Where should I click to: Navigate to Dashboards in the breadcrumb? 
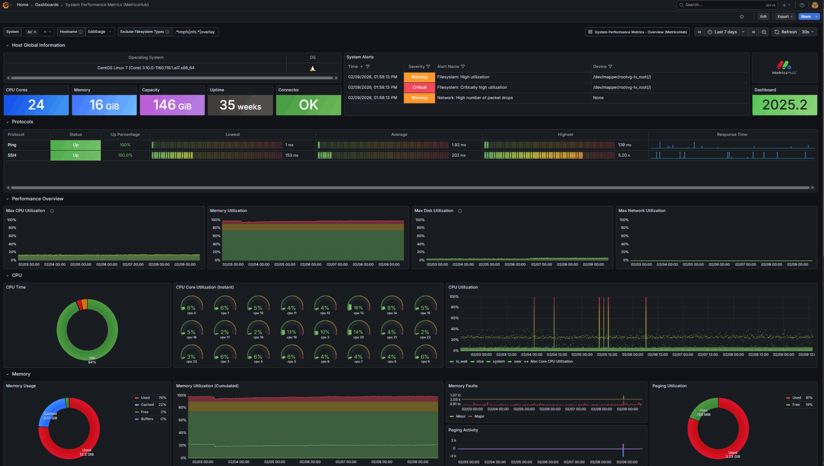(x=47, y=5)
